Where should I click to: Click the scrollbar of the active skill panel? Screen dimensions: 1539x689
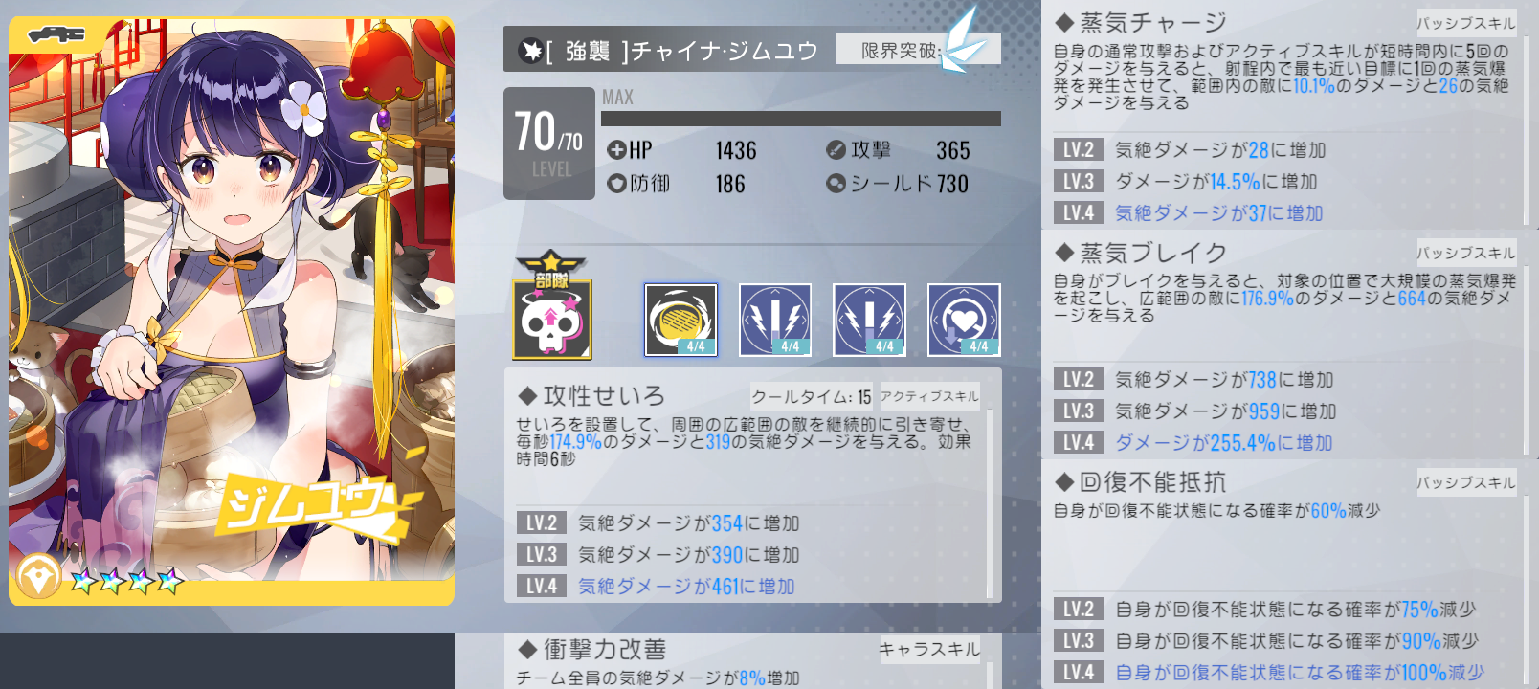click(x=990, y=503)
